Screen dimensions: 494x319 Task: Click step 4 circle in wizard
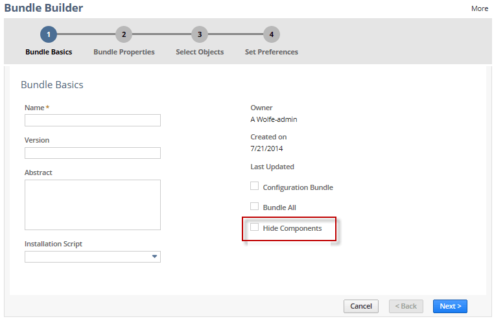[x=272, y=34]
